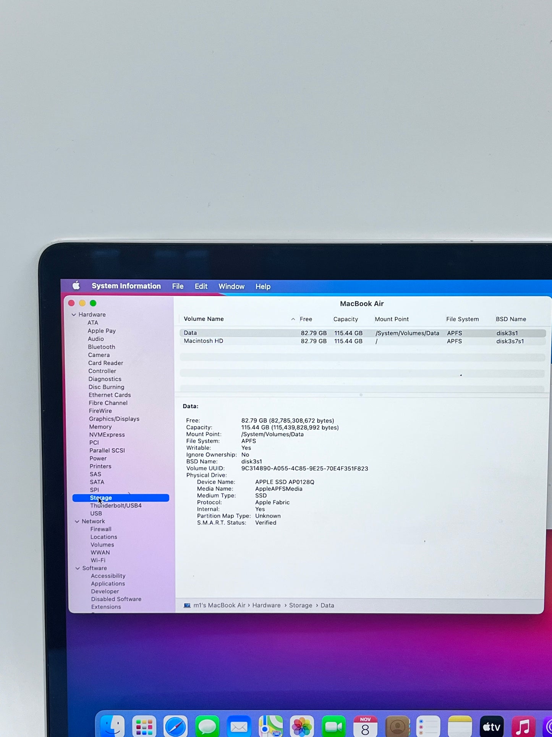Screen dimensions: 552x737
Task: Select Thunderbolt/USB4 in the sidebar
Action: click(x=116, y=506)
